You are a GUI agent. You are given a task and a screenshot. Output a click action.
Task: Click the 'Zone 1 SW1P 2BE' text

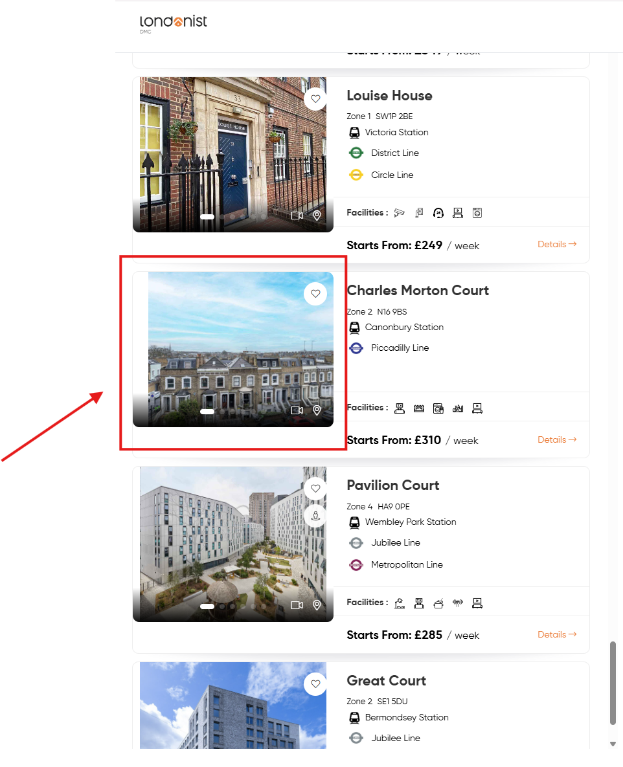tap(379, 117)
